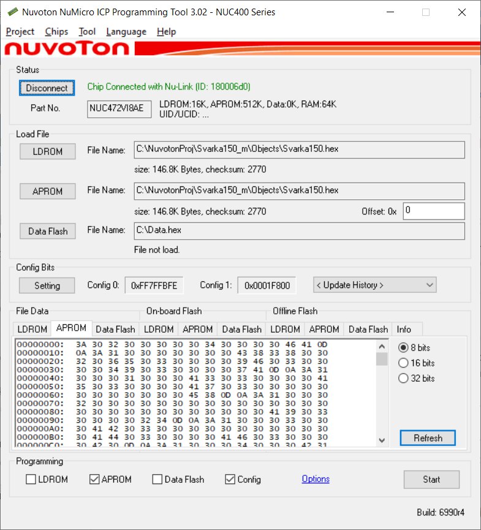Click the Disconnect button
The image size is (481, 530).
tap(47, 88)
